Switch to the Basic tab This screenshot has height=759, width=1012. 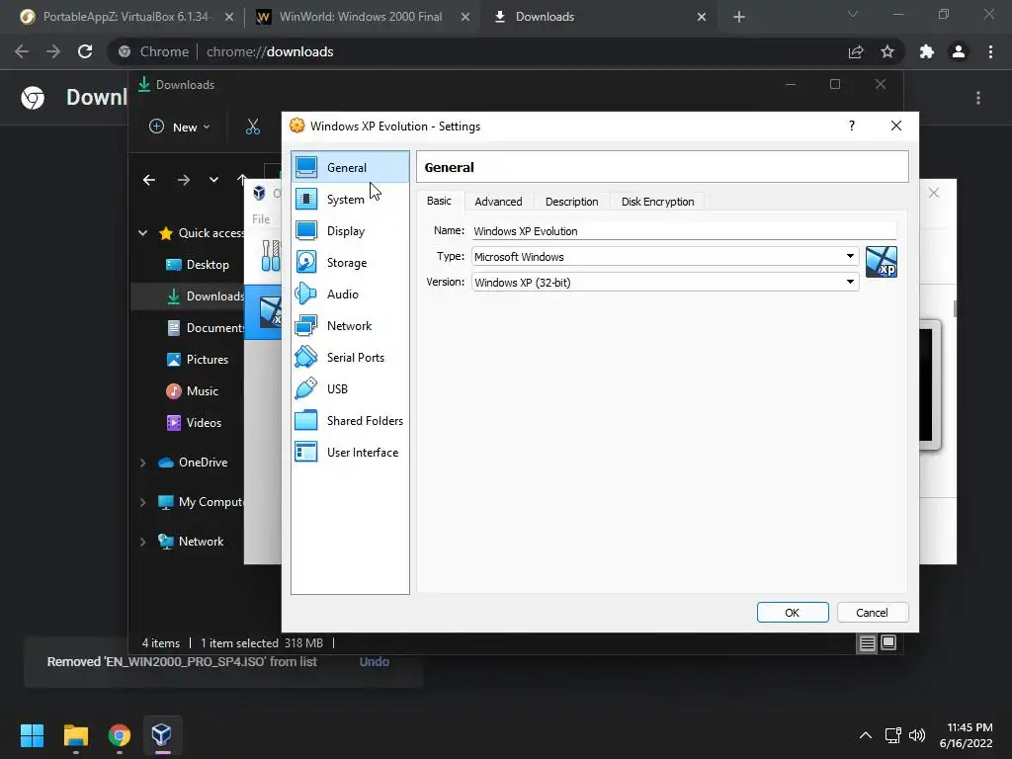439,201
